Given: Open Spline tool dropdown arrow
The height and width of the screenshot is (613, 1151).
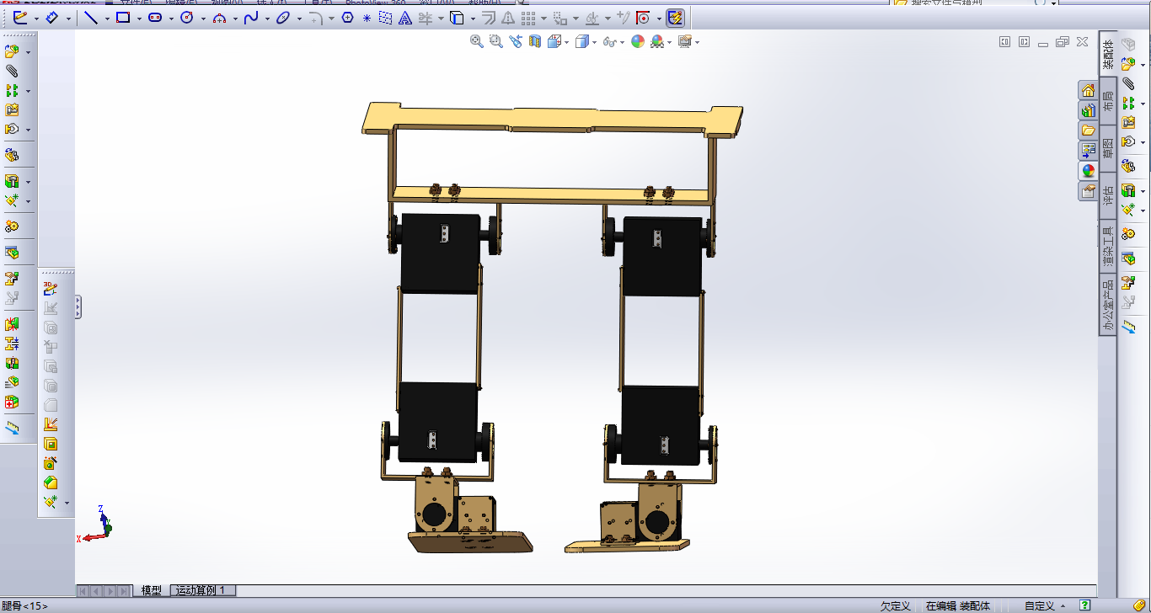Looking at the screenshot, I should pyautogui.click(x=267, y=18).
